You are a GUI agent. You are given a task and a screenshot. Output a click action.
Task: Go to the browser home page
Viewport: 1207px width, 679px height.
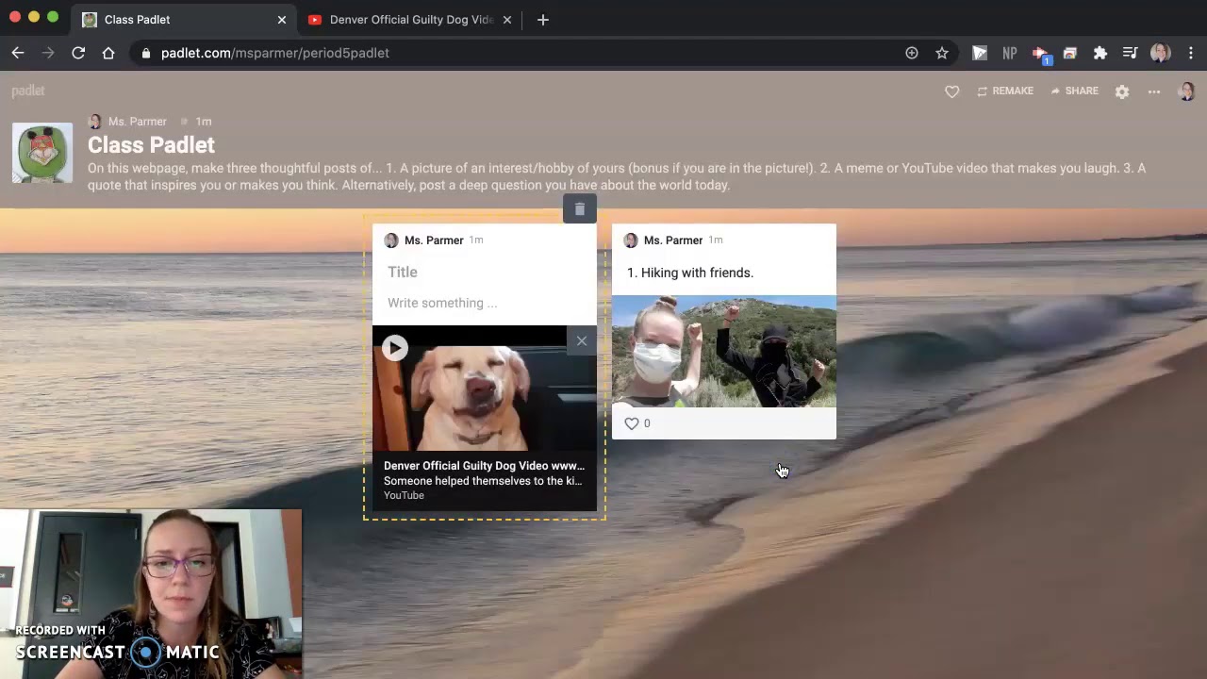pyautogui.click(x=108, y=54)
